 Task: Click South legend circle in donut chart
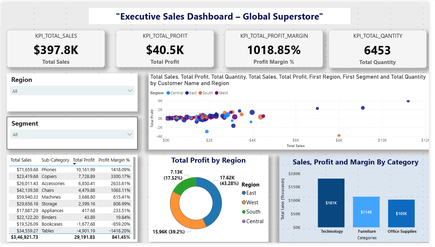click(244, 212)
